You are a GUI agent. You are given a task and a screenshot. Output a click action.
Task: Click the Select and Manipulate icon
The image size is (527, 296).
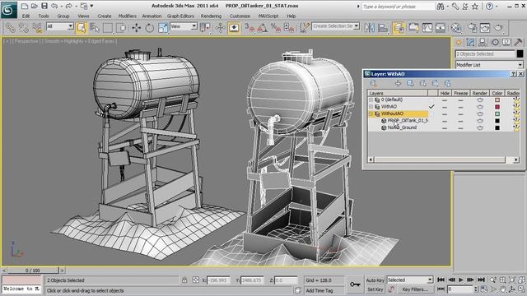pyautogui.click(x=220, y=28)
